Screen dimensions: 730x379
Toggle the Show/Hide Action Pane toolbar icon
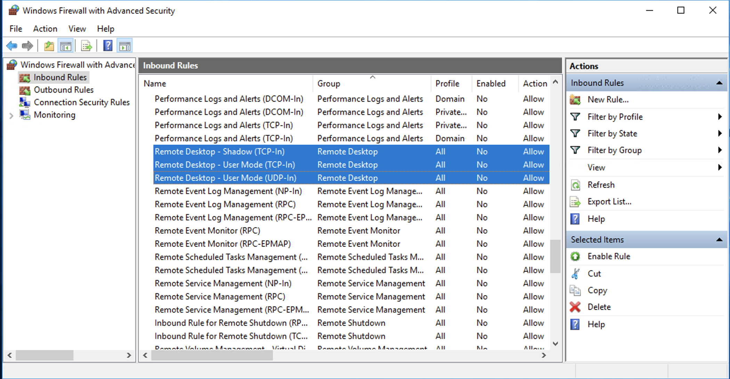tap(125, 46)
